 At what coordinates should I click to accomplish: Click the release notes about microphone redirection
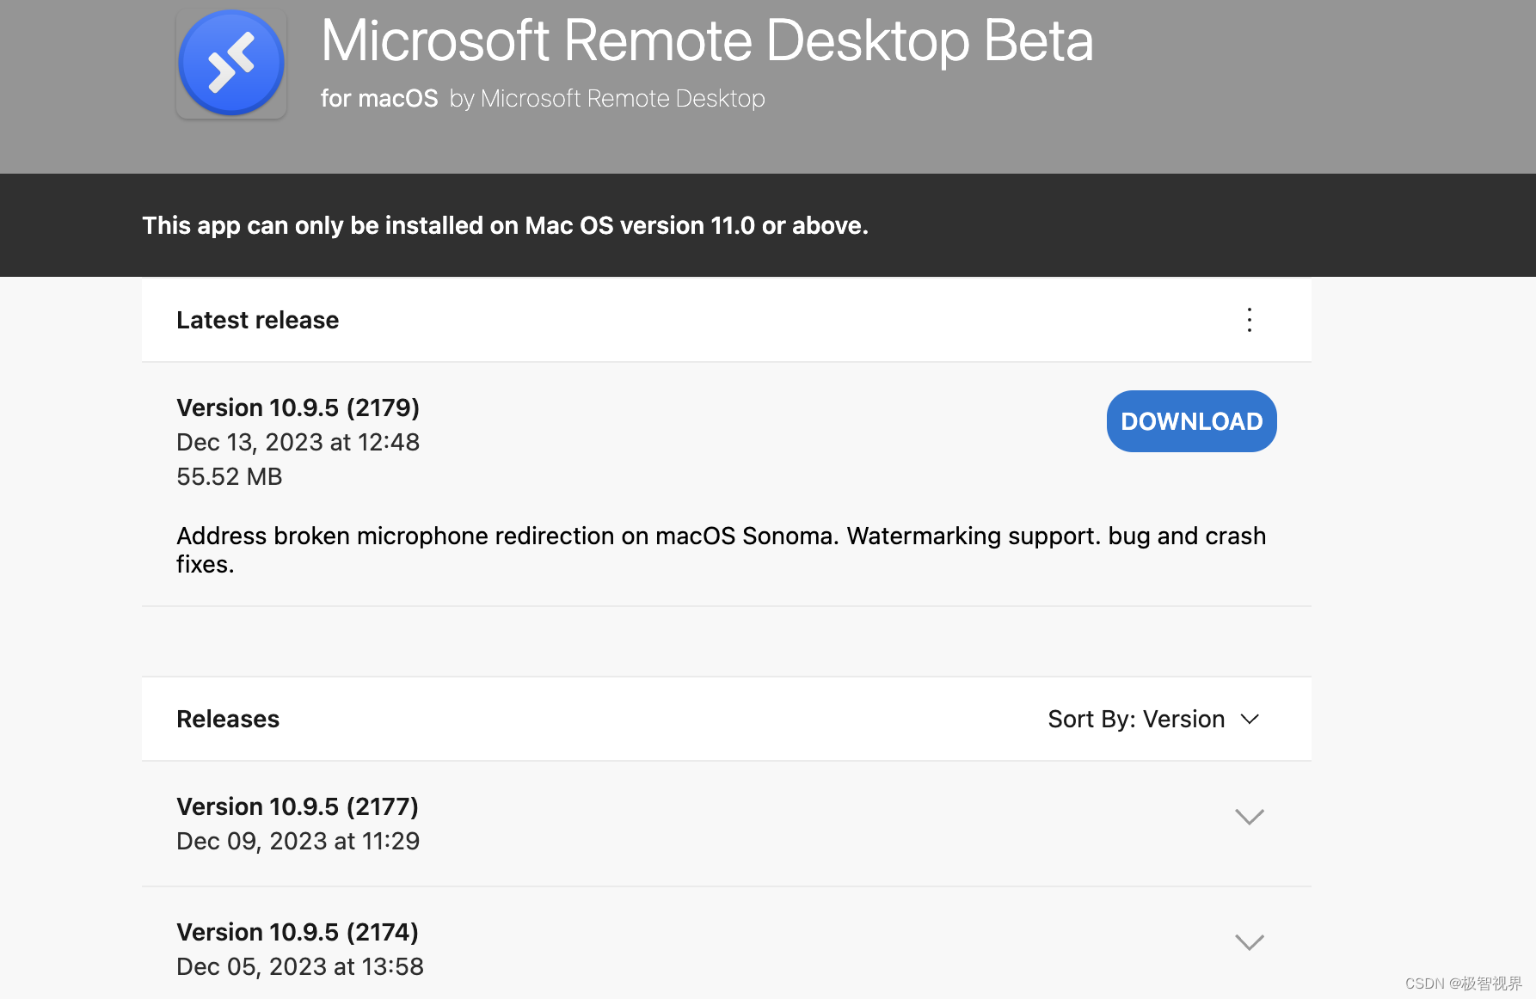721,549
